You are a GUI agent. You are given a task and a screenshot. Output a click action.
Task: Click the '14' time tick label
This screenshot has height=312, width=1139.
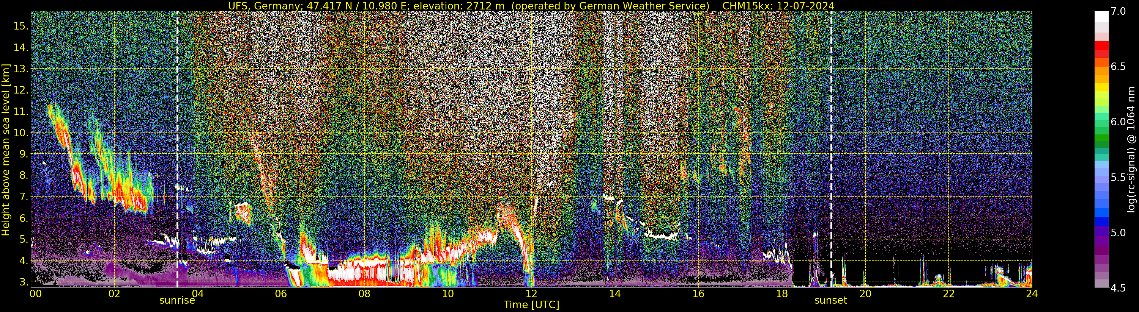[614, 294]
